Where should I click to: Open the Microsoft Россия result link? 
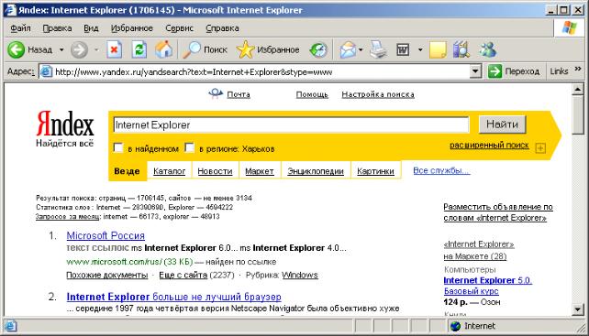[106, 235]
